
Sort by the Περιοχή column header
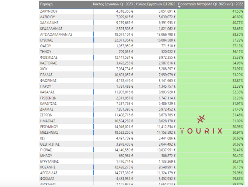click(46, 4)
